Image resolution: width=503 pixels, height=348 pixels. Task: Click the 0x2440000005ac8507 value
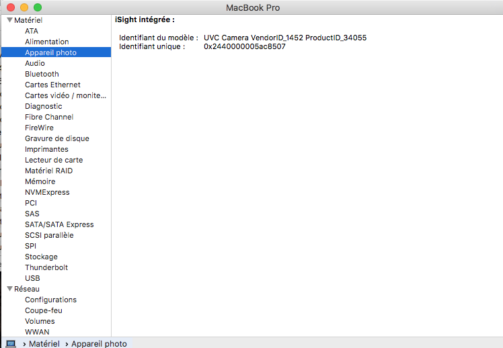coord(245,46)
